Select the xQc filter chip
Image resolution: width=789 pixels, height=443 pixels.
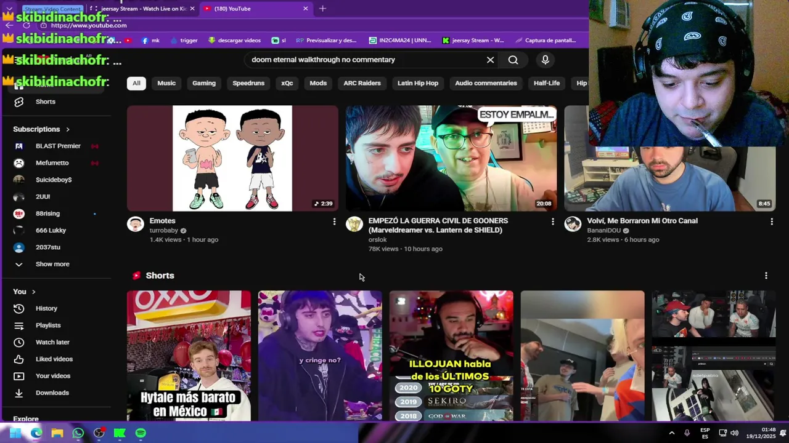coord(287,83)
